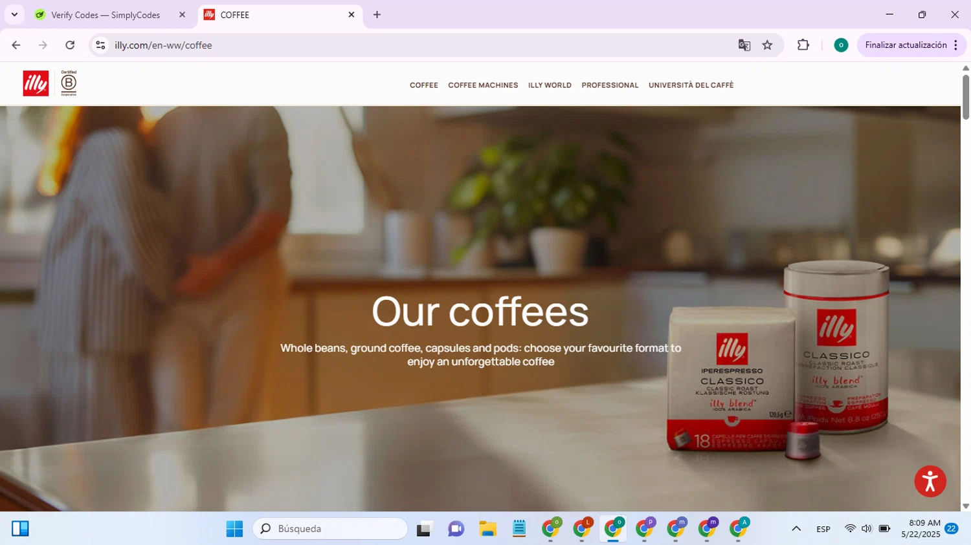Click the scrollbar down arrow

click(x=966, y=506)
